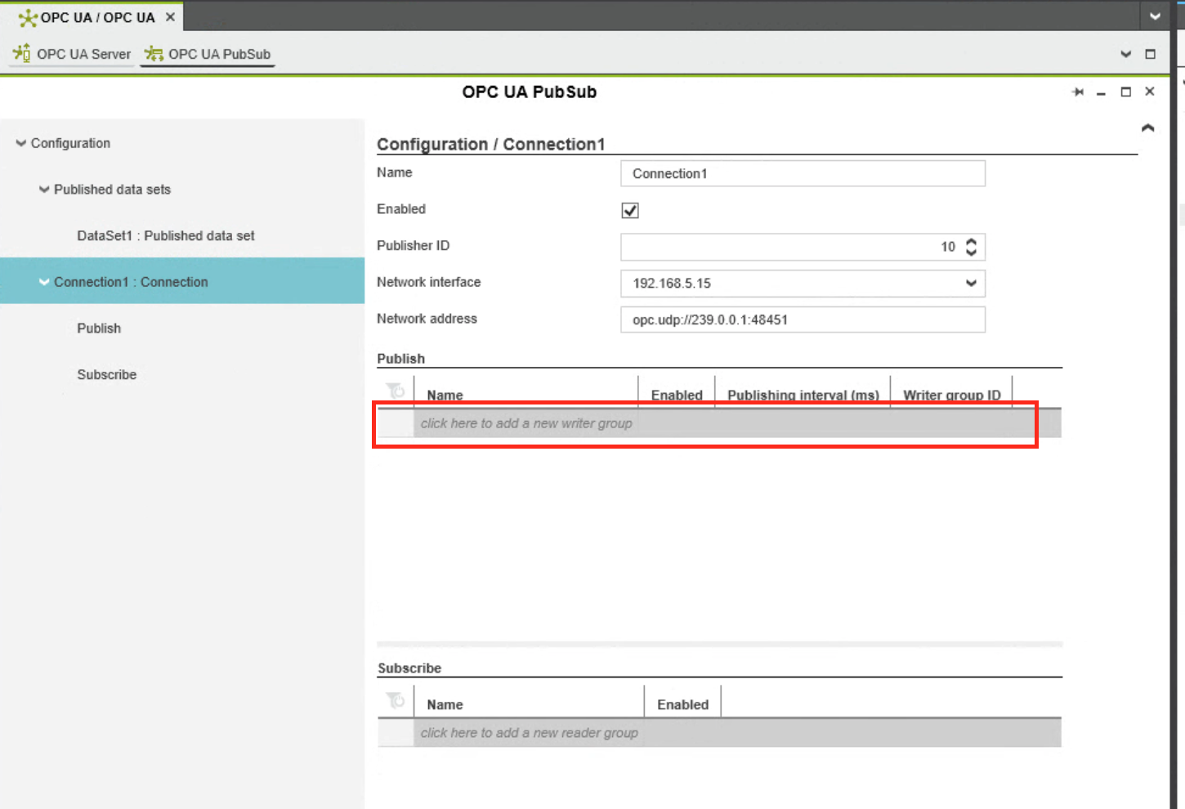Open the OPC UA PubSub tab
This screenshot has height=809, width=1185.
click(208, 54)
